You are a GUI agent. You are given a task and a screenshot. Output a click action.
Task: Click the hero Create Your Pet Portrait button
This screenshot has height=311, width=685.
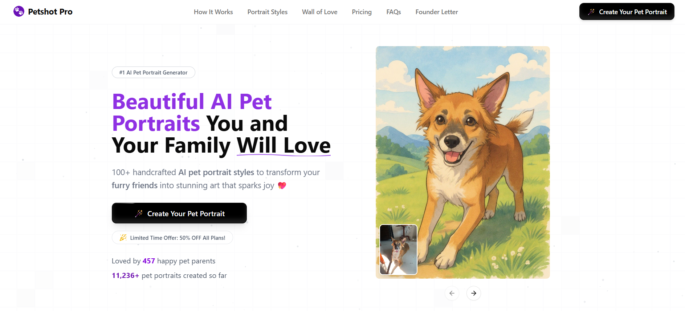[179, 213]
